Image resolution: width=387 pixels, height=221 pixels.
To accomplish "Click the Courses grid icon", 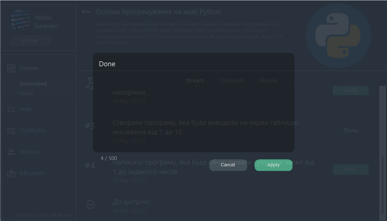I will pyautogui.click(x=11, y=68).
